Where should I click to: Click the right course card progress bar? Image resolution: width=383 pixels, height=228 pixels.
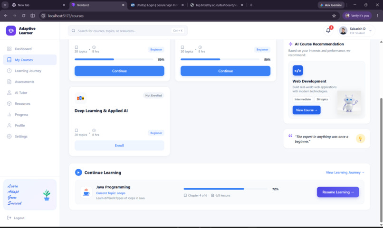coord(220,59)
